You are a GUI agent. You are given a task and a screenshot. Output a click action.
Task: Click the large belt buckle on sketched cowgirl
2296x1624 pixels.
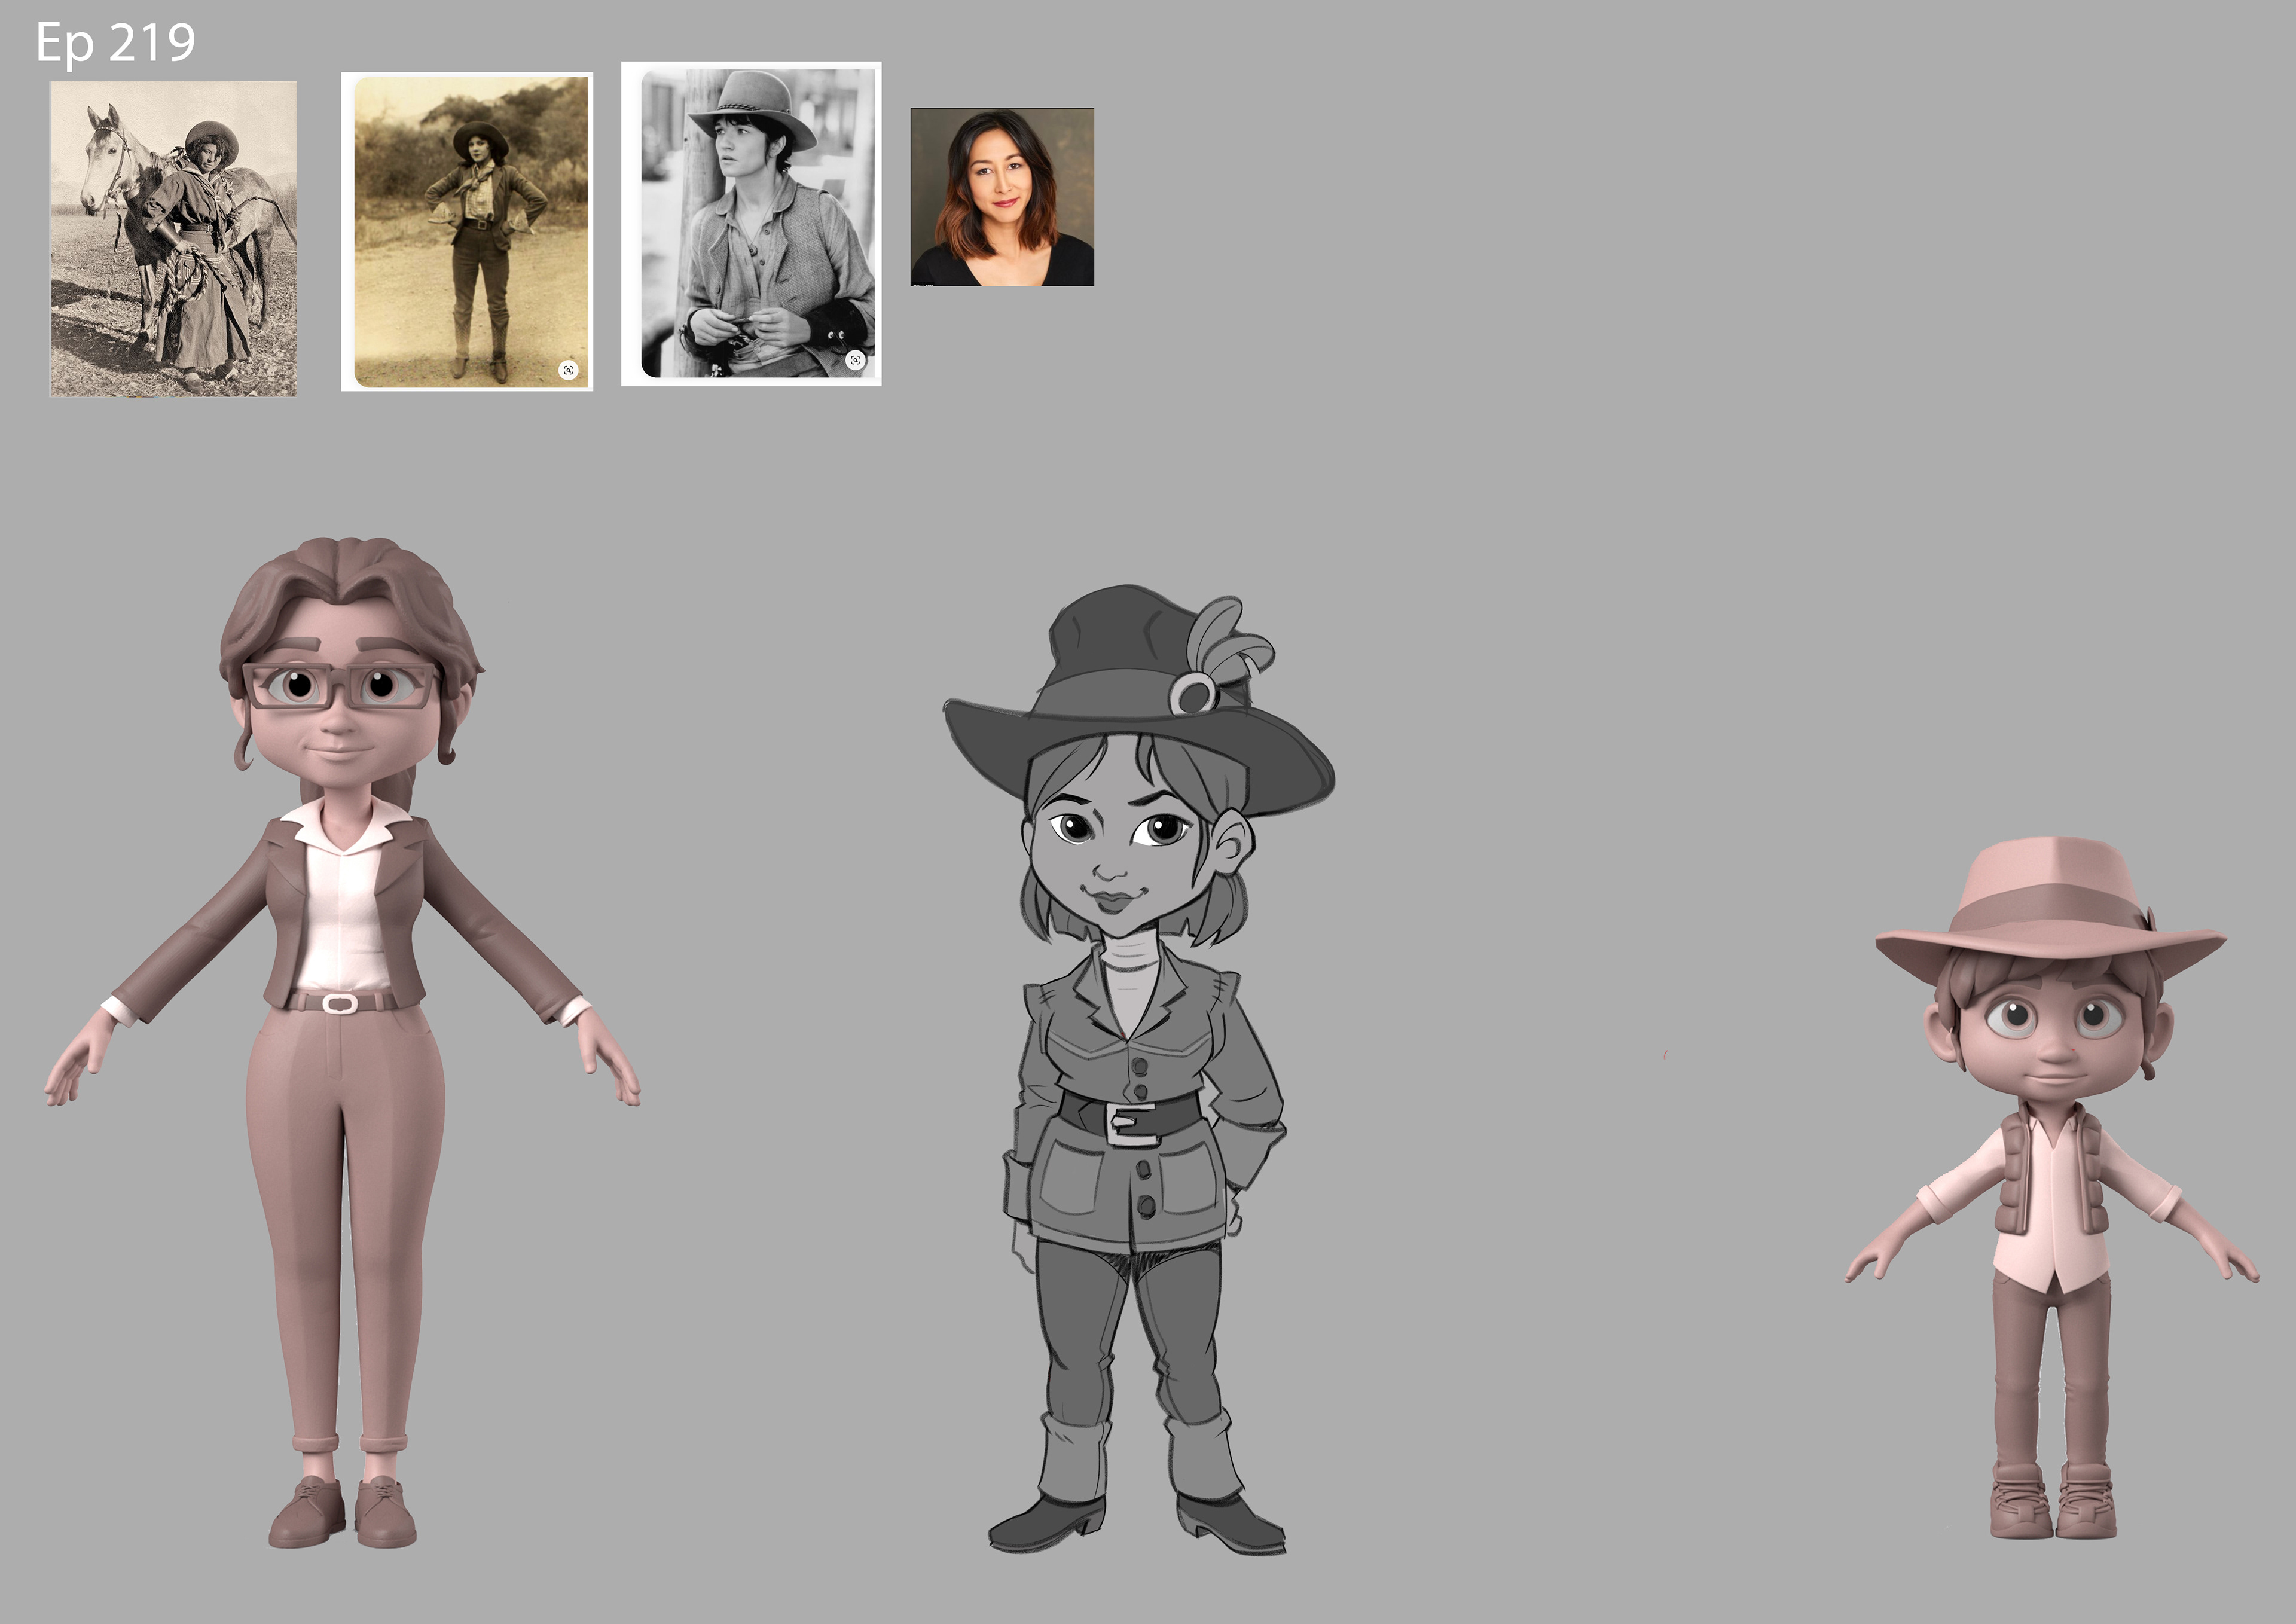[1132, 1124]
